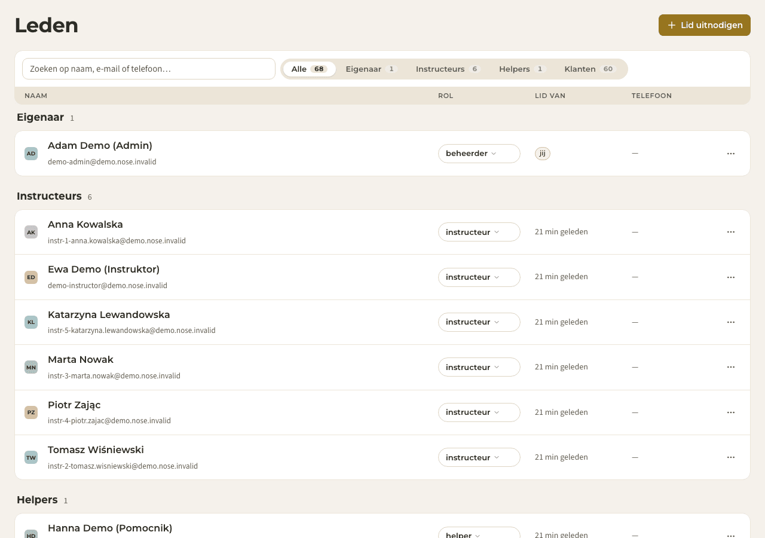Screen dimensions: 765x538
Task: Expand the instructeur role dropdown for Anna Kowalska
Action: pos(479,232)
